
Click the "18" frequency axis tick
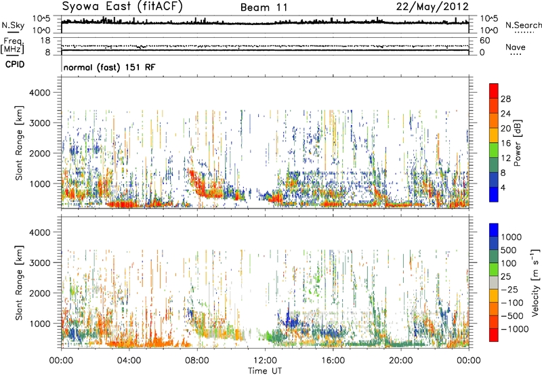click(45, 41)
